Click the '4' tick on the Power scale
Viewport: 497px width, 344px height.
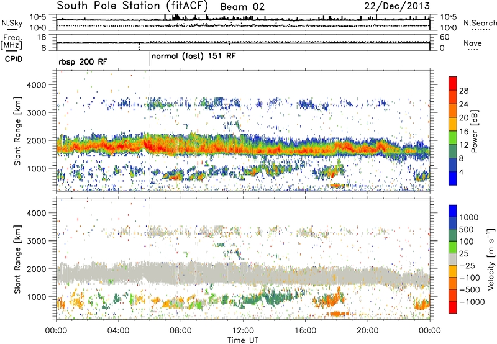pyautogui.click(x=461, y=173)
